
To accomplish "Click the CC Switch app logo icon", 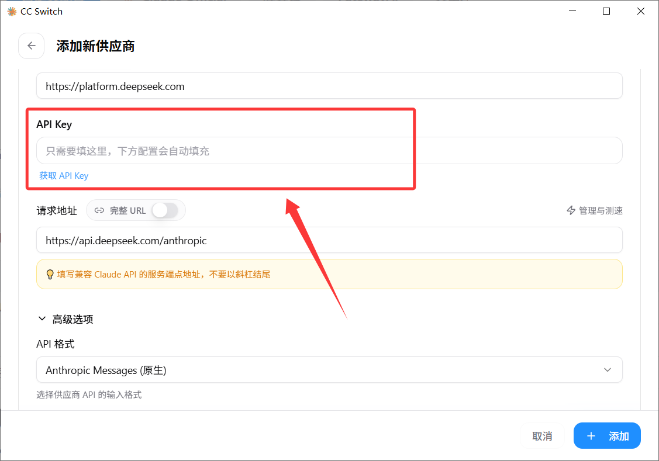I will tap(12, 11).
